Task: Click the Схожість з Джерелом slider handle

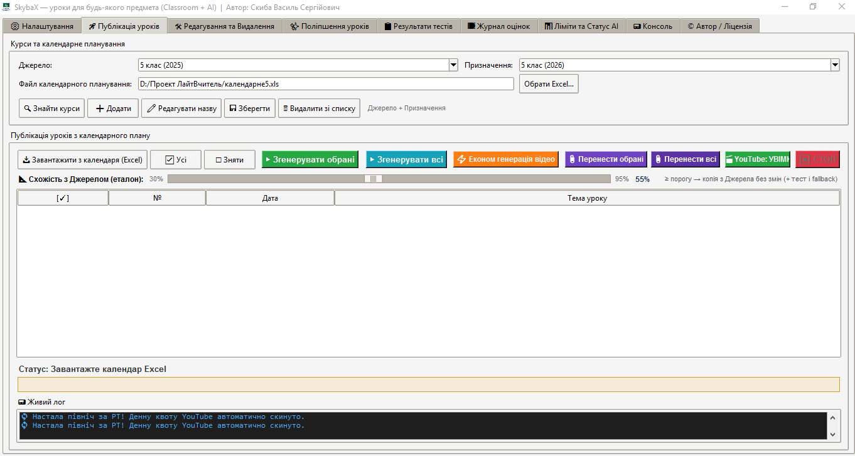Action: 374,179
